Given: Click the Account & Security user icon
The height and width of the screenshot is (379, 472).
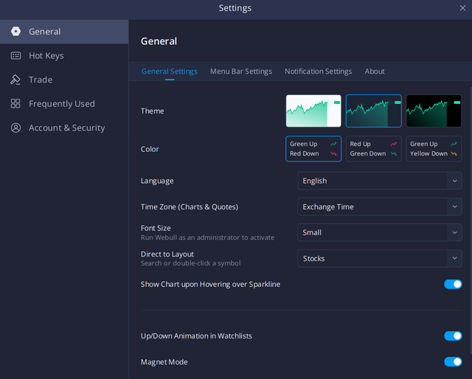Looking at the screenshot, I should point(15,128).
